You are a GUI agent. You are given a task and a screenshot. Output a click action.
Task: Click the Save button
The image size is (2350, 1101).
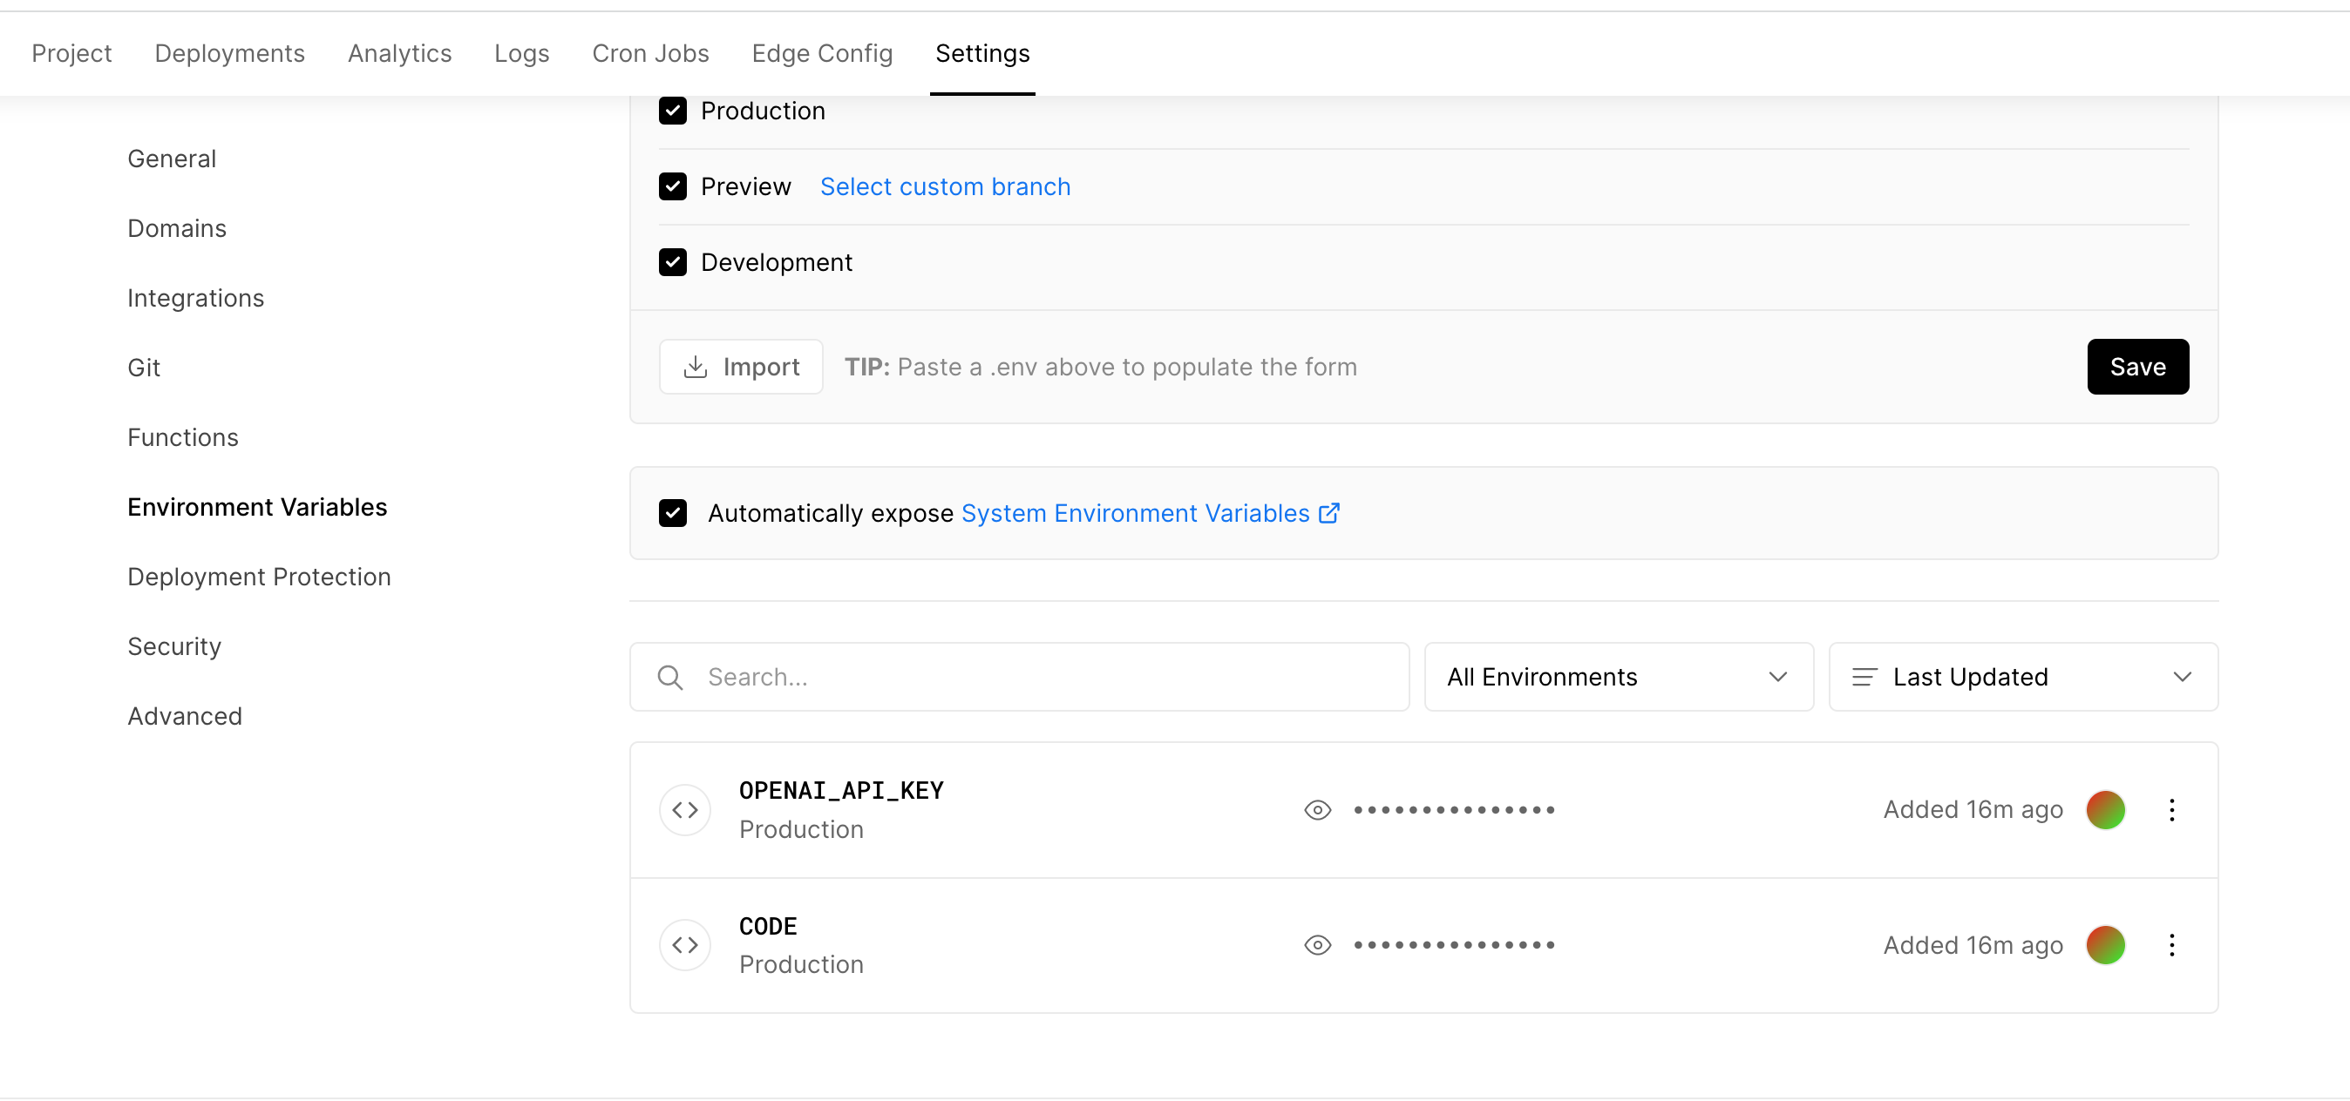point(2137,367)
